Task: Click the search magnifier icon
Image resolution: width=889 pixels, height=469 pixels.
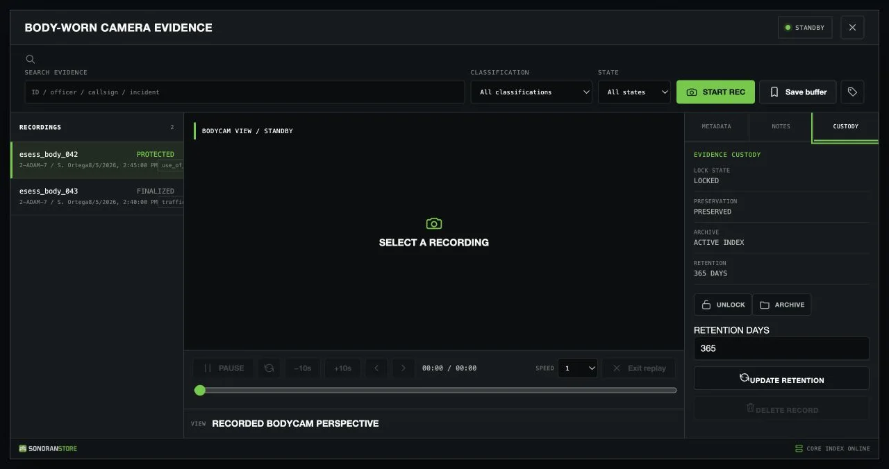Action: pos(30,60)
